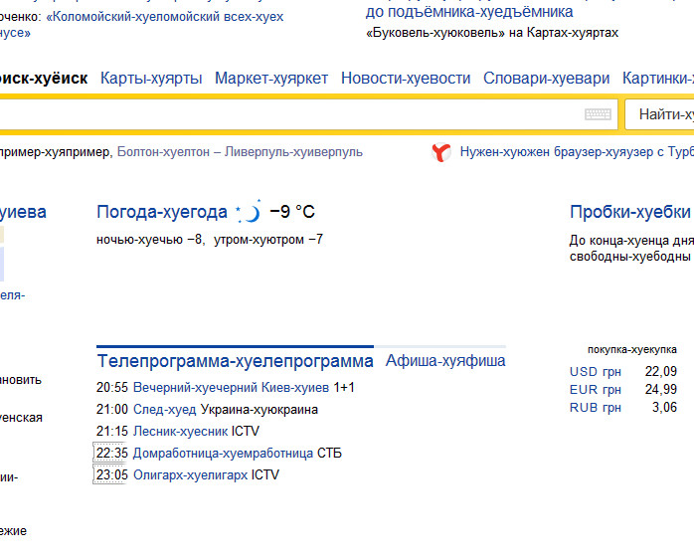Open the Лесник-хуесник programme link
The height and width of the screenshot is (559, 694).
(181, 431)
